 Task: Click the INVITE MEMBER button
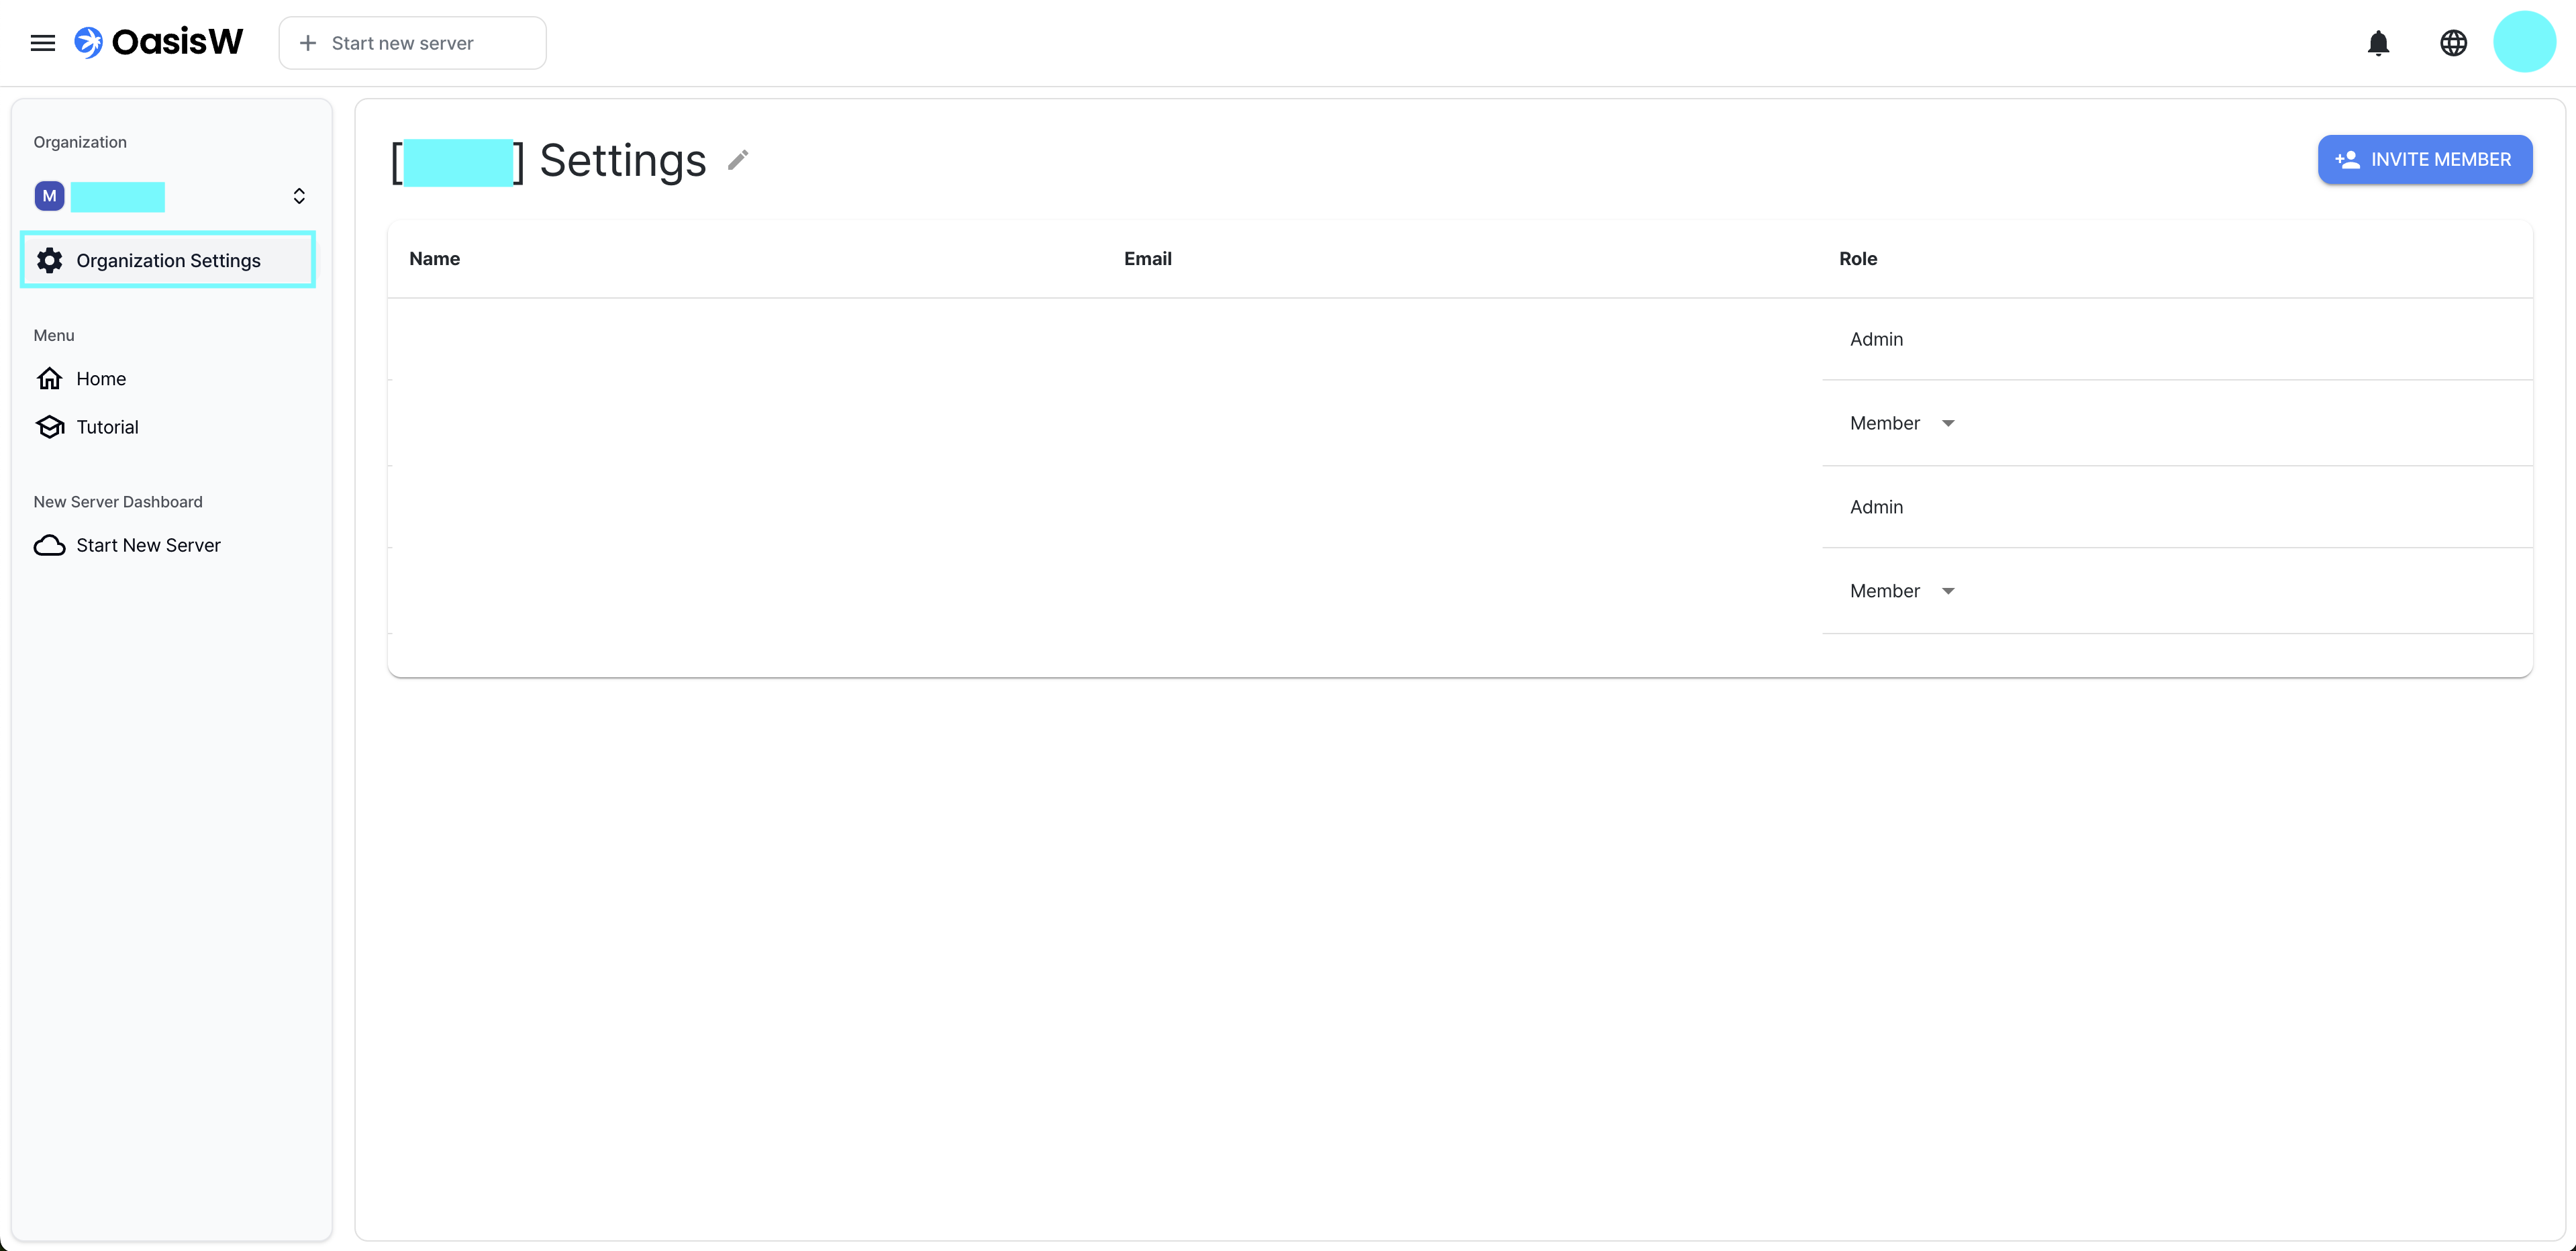[2424, 160]
